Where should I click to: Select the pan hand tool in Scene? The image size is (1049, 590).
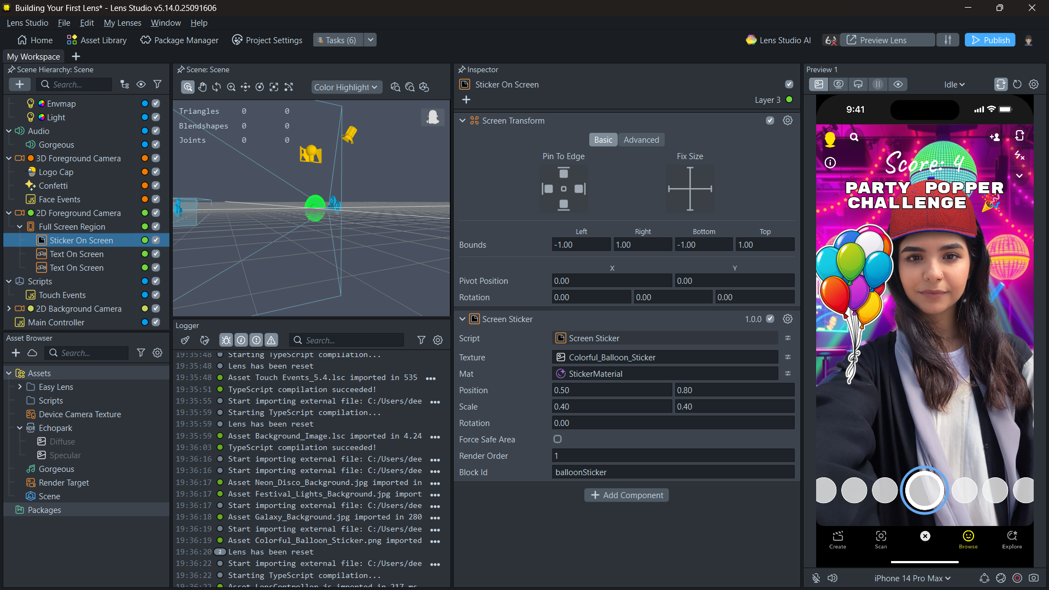click(x=202, y=87)
